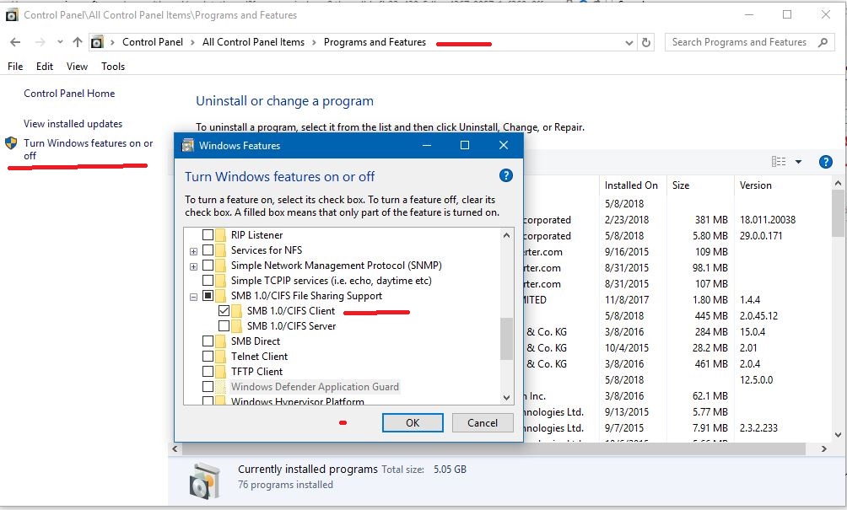This screenshot has height=510, width=847.
Task: Click View installed updates link
Action: click(x=73, y=124)
